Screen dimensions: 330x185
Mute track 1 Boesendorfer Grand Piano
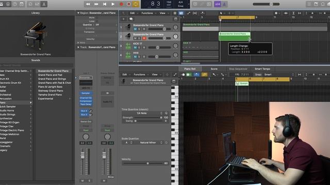pyautogui.click(x=135, y=29)
